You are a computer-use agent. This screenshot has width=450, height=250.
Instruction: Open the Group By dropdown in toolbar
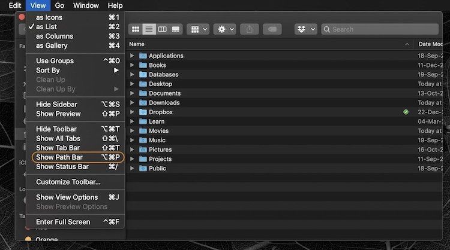pos(197,29)
